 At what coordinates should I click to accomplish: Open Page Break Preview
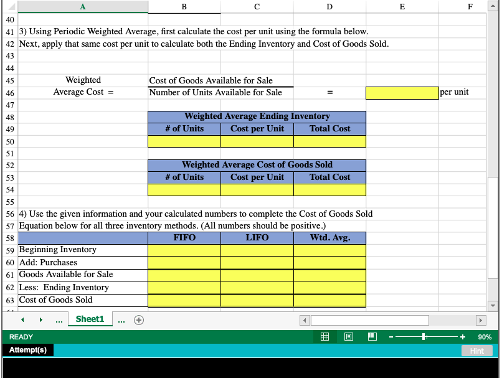pyautogui.click(x=372, y=336)
